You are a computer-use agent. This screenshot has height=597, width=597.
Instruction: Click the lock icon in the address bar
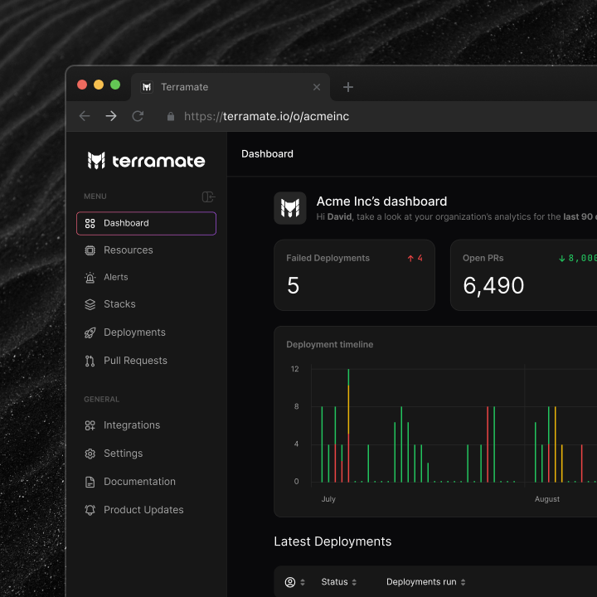[171, 117]
